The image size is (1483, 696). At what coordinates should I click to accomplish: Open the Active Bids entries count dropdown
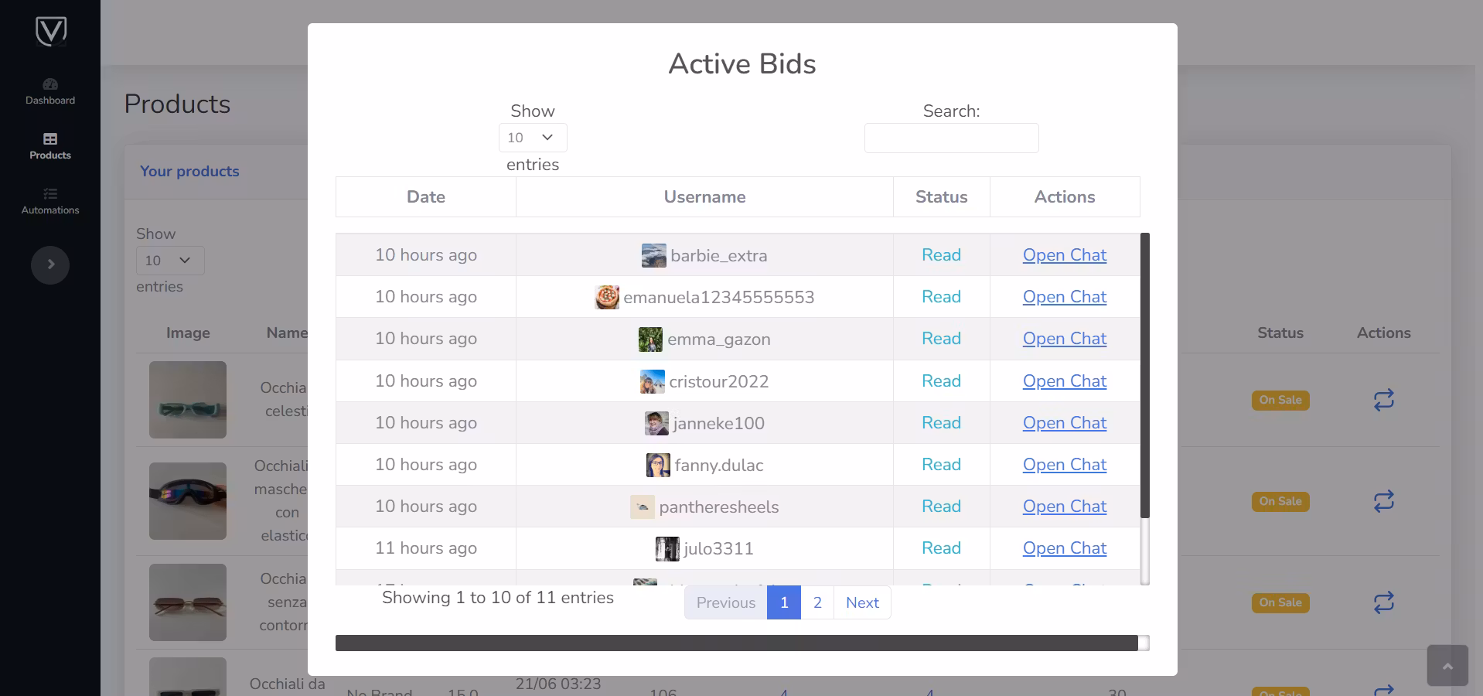point(532,138)
